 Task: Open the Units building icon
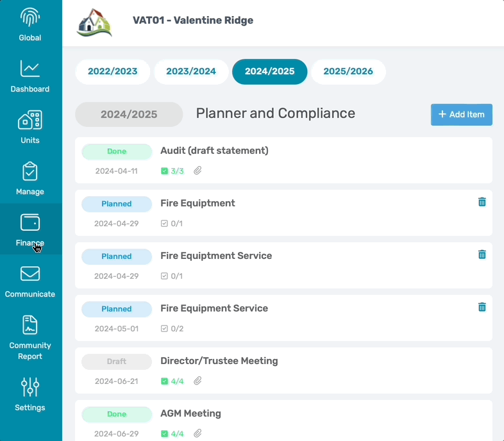pos(30,120)
